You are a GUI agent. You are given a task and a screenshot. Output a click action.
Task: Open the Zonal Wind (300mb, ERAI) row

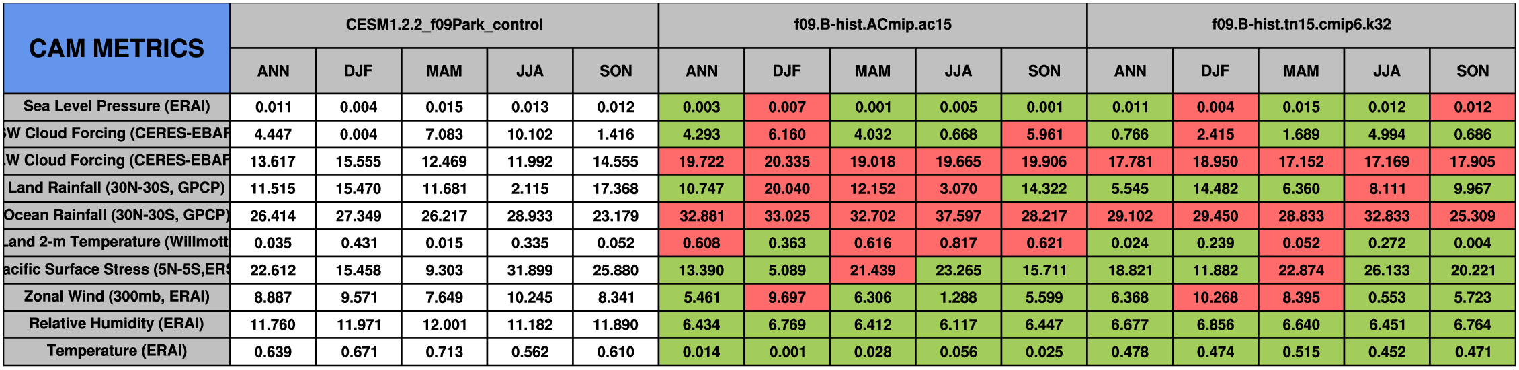[116, 297]
